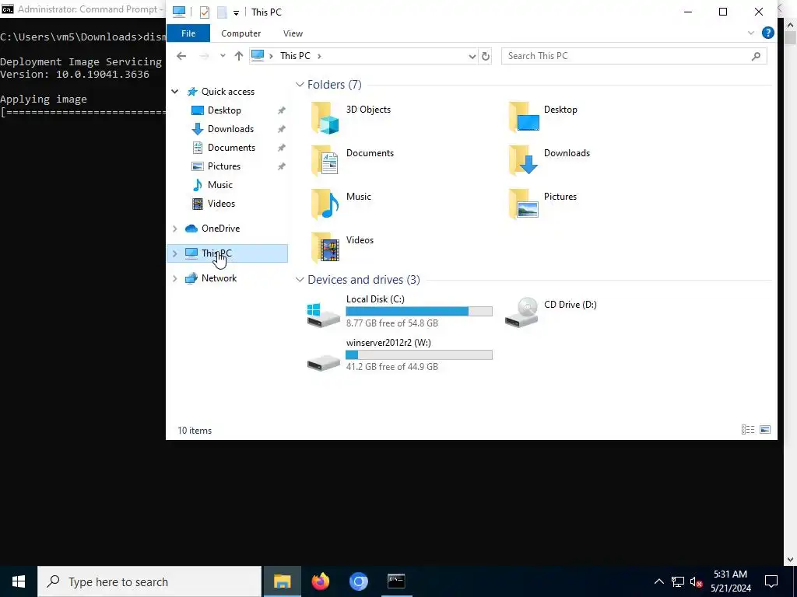
Task: Open the File menu tab
Action: (188, 33)
